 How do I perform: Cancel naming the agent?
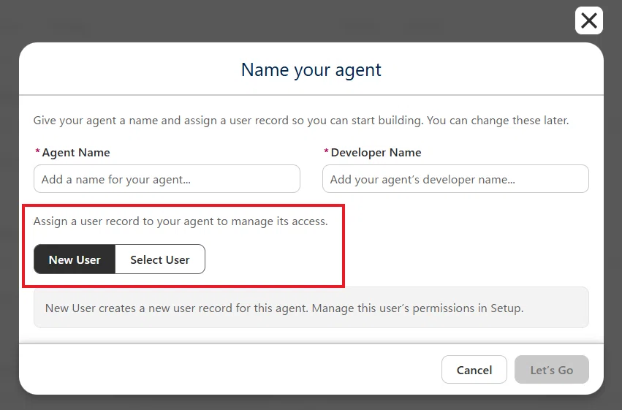(x=474, y=370)
